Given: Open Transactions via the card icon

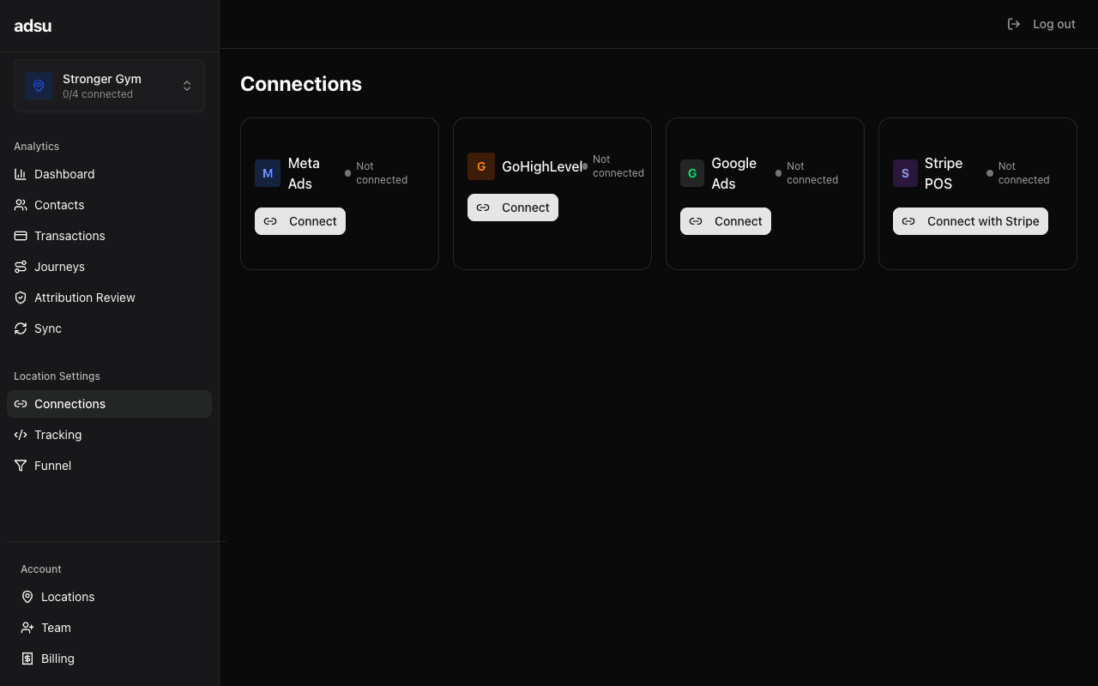Looking at the screenshot, I should tap(20, 236).
